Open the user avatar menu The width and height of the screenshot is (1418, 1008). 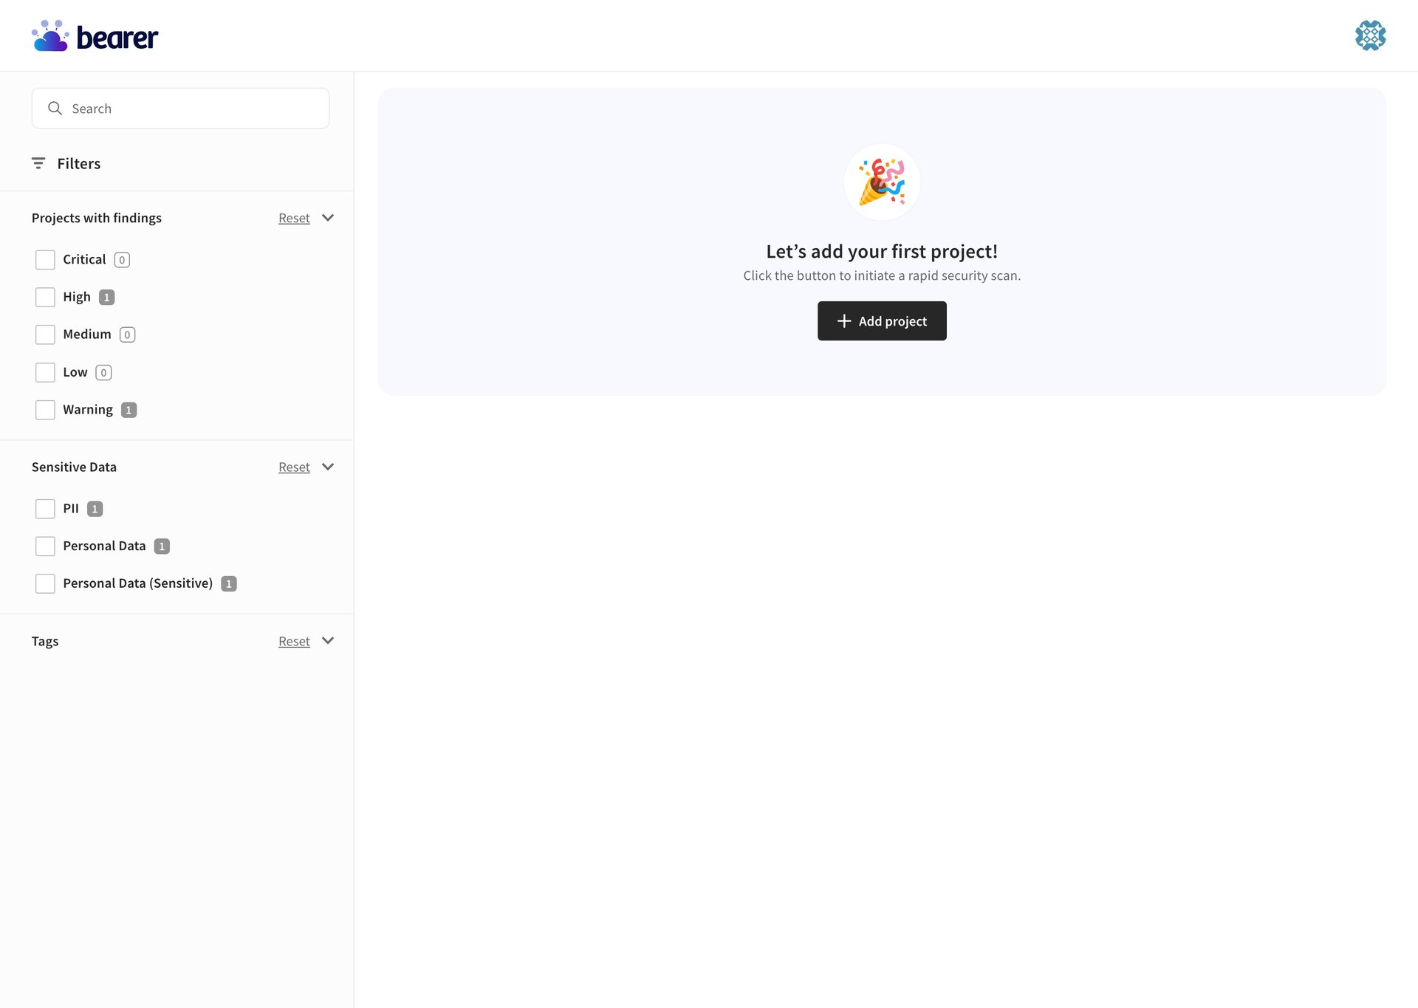pos(1370,35)
